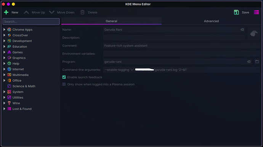Screen dimensions: 263x147
Task: Click the New toolbar label
Action: [15, 13]
